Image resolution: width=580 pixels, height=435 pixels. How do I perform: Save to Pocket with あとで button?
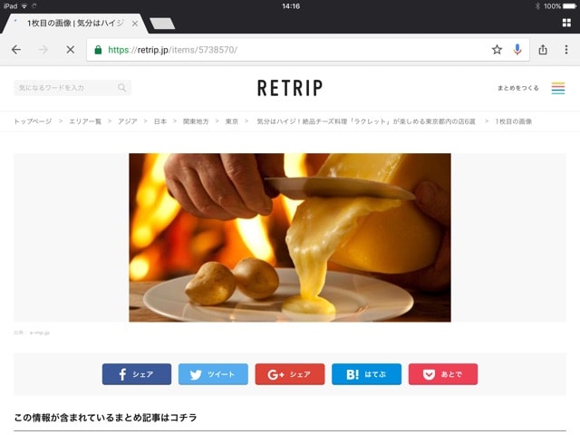click(443, 374)
